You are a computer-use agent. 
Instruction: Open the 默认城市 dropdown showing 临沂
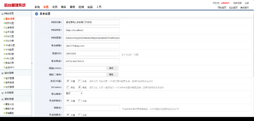74,93
